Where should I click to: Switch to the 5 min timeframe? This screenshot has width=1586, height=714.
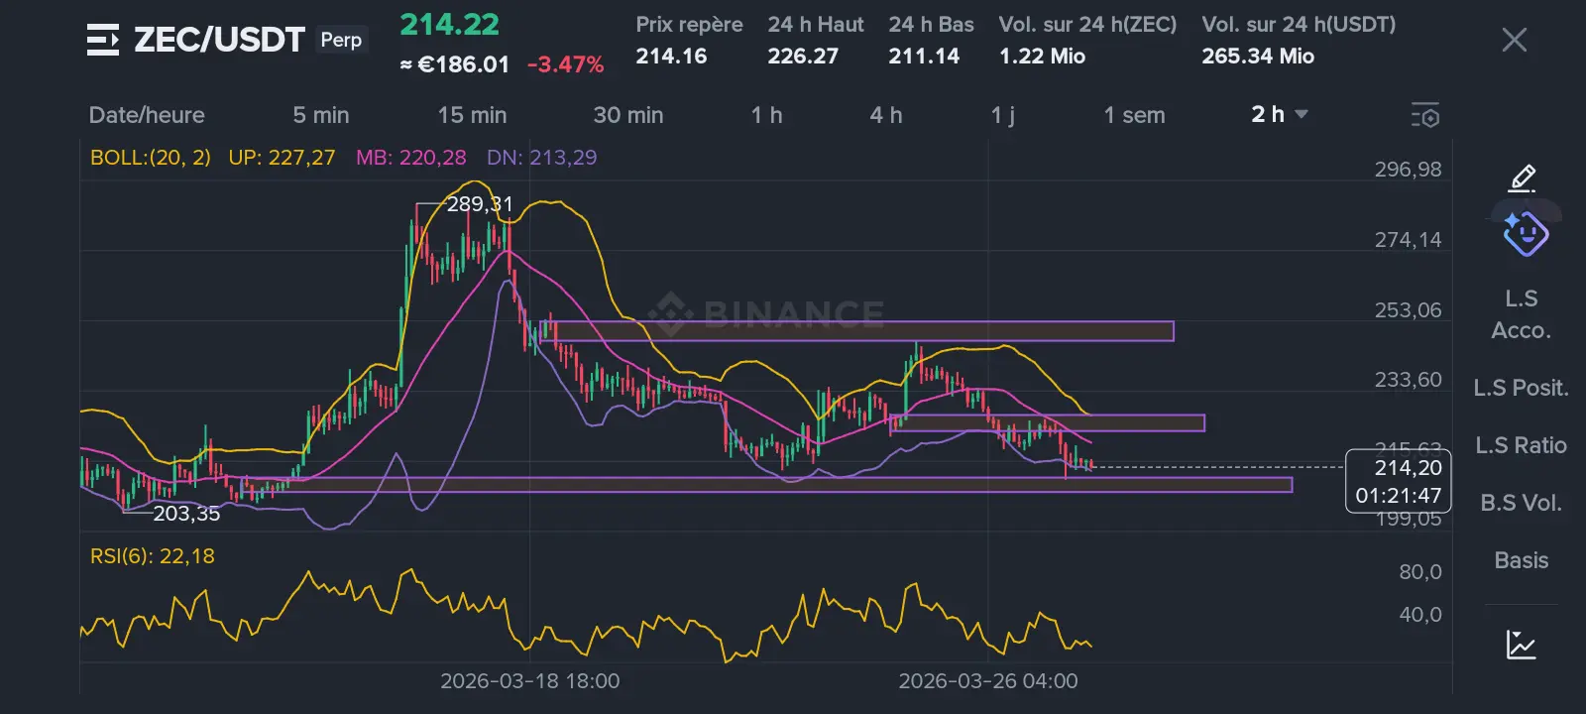[320, 115]
